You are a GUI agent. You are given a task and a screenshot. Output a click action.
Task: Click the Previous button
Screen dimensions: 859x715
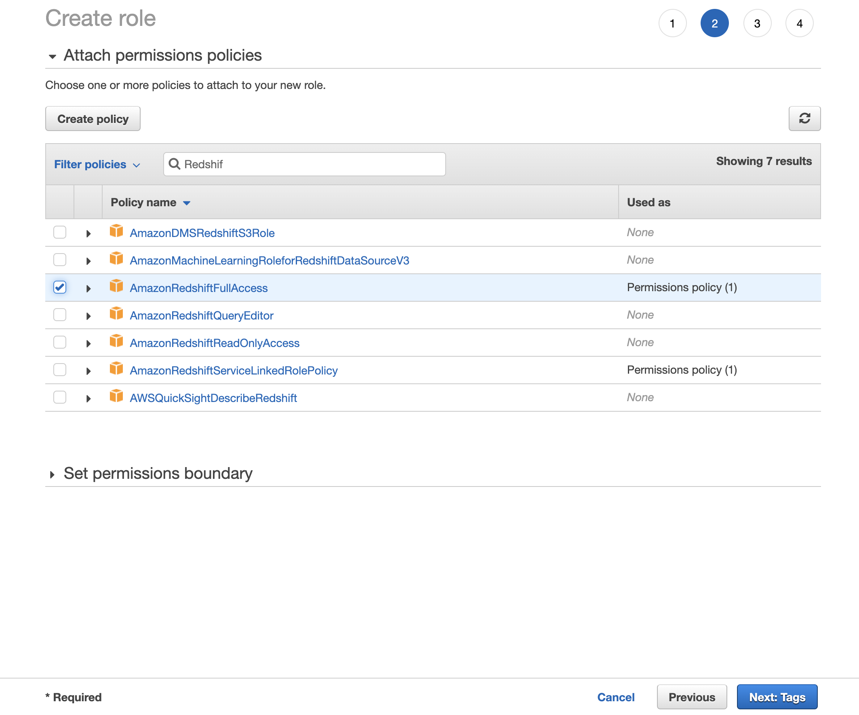pyautogui.click(x=692, y=696)
